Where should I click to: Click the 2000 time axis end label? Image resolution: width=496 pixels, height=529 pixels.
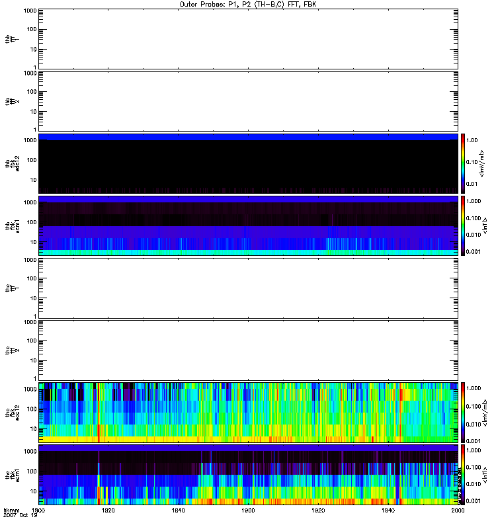(457, 510)
